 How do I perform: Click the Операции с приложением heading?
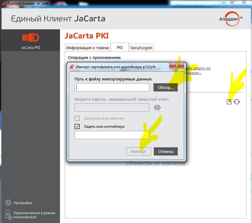(x=94, y=57)
